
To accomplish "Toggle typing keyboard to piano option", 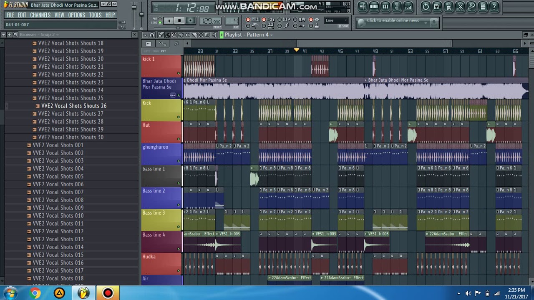I will tap(248, 20).
